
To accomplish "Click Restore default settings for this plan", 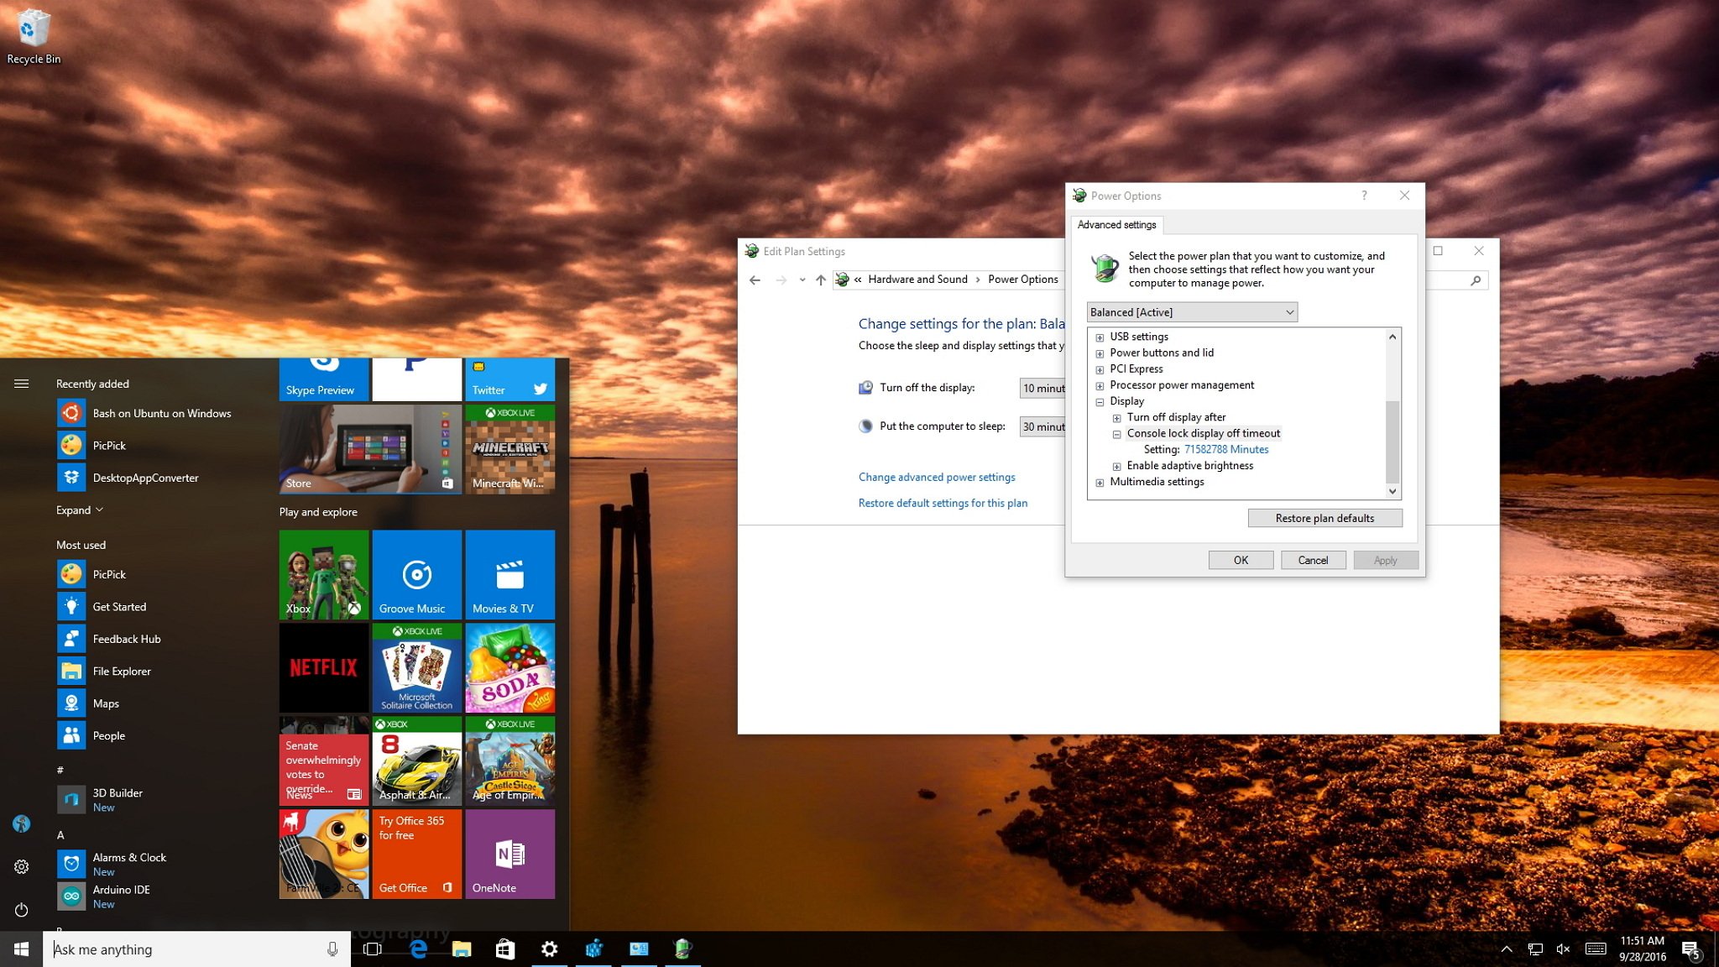I will pos(942,503).
